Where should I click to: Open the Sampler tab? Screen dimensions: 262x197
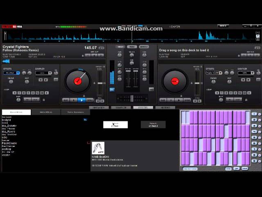[121, 108]
